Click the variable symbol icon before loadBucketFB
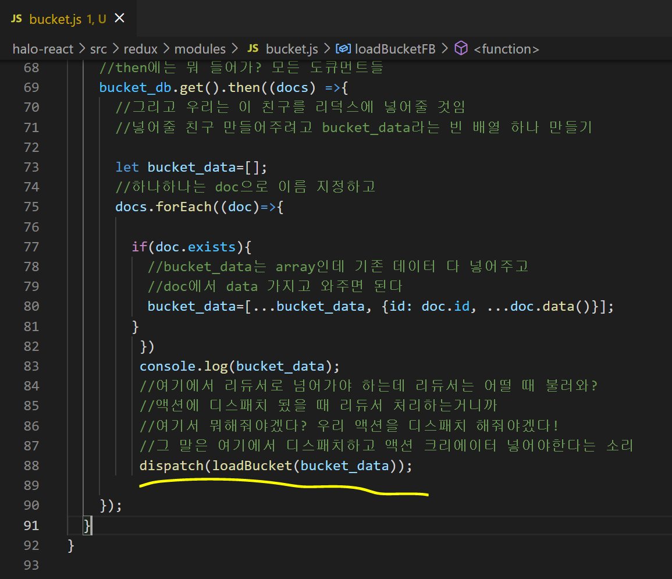This screenshot has height=579, width=672. (x=343, y=48)
